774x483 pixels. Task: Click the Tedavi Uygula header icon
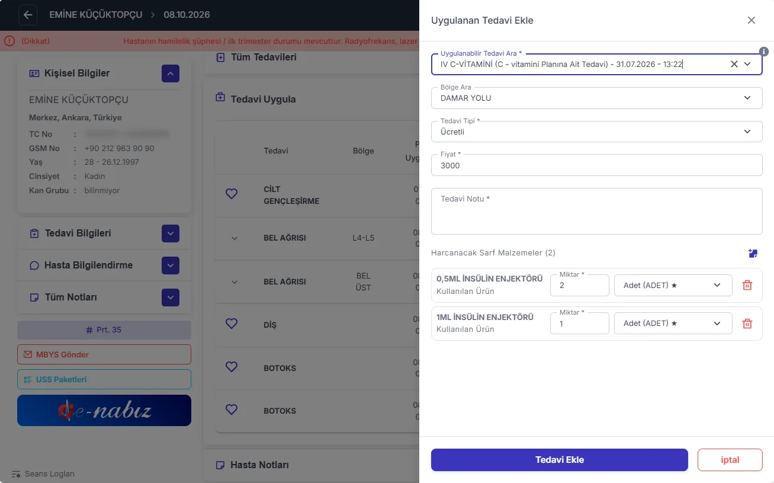[x=220, y=97]
